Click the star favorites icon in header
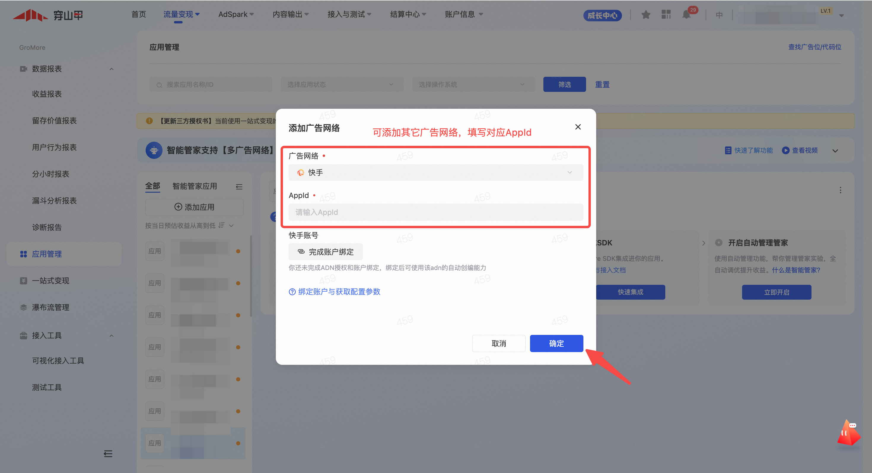The image size is (872, 473). click(x=645, y=15)
